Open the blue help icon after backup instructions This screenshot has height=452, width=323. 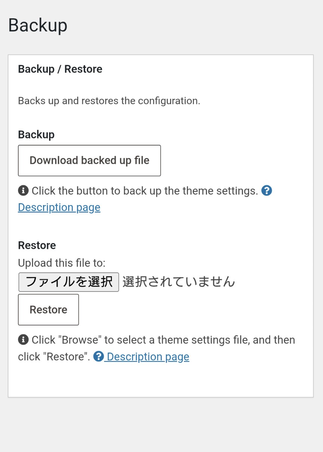(x=267, y=191)
